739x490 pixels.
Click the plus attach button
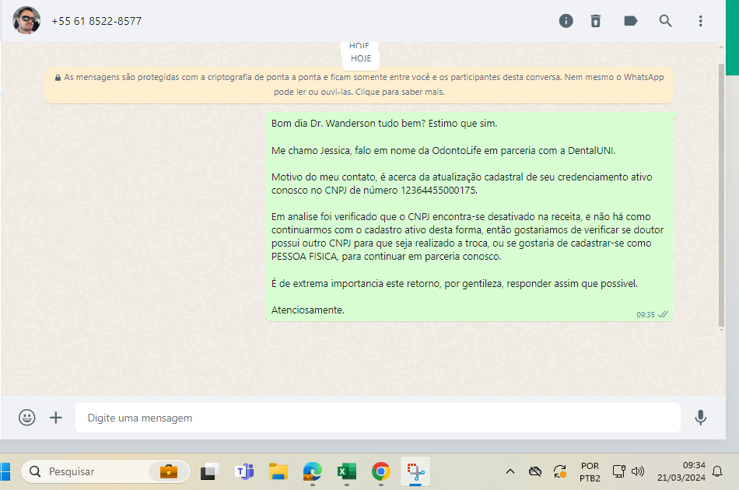tap(55, 418)
